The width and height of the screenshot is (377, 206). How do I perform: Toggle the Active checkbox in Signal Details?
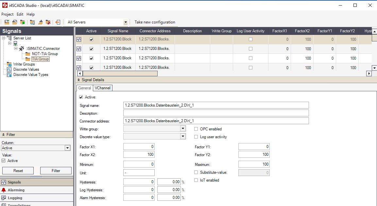(x=81, y=97)
